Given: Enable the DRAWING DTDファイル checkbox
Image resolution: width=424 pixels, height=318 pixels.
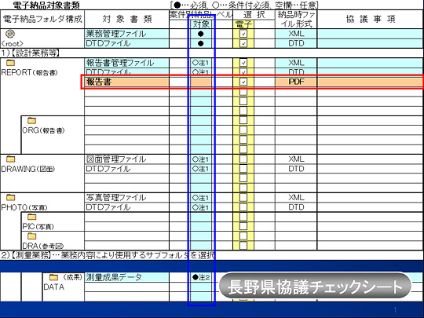Looking at the screenshot, I should point(243,169).
